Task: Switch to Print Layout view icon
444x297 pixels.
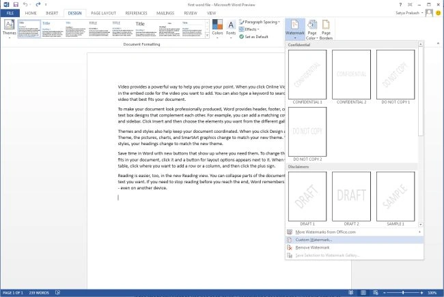Action: click(x=363, y=292)
